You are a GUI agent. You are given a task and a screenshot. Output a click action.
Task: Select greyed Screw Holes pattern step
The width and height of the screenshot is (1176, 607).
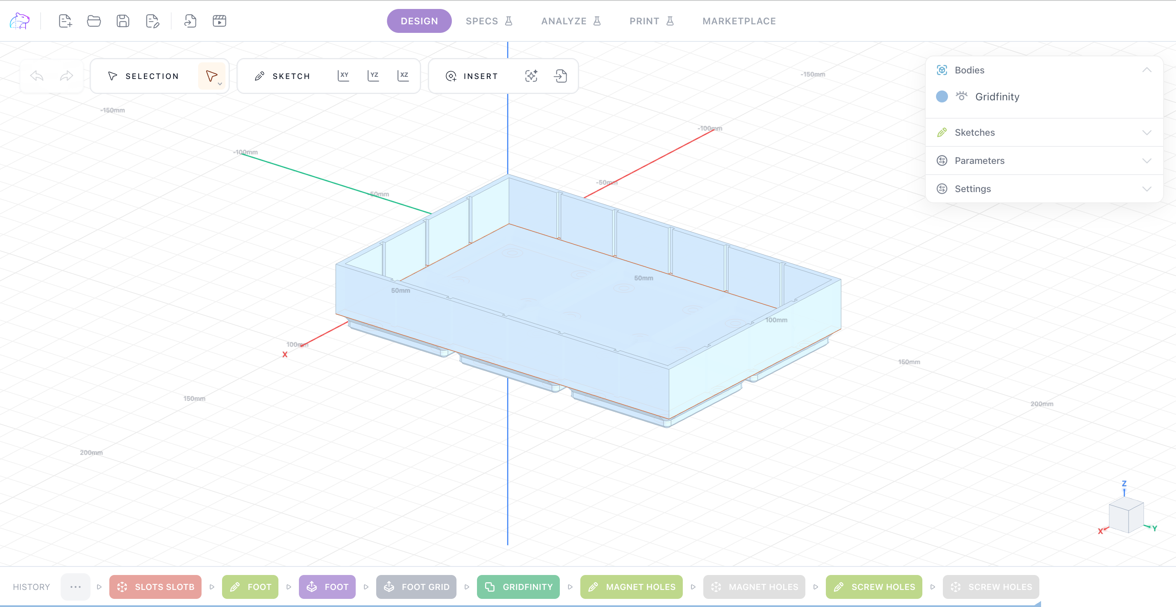pyautogui.click(x=991, y=587)
